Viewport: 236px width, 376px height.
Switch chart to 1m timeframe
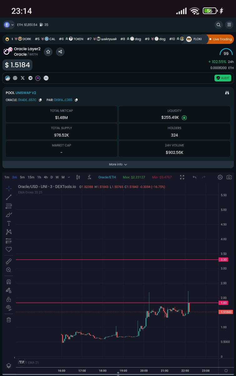coord(7,177)
